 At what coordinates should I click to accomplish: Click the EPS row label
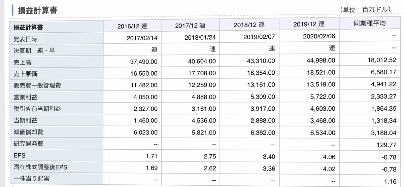19,156
